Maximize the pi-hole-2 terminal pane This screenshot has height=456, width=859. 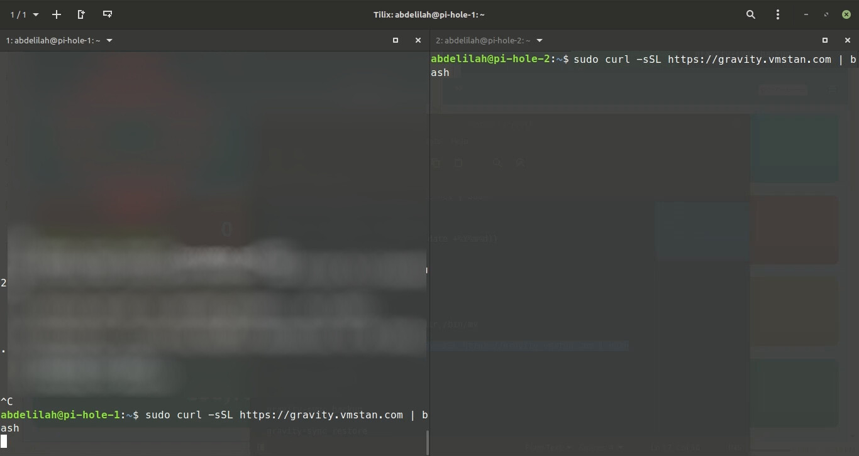pos(825,40)
